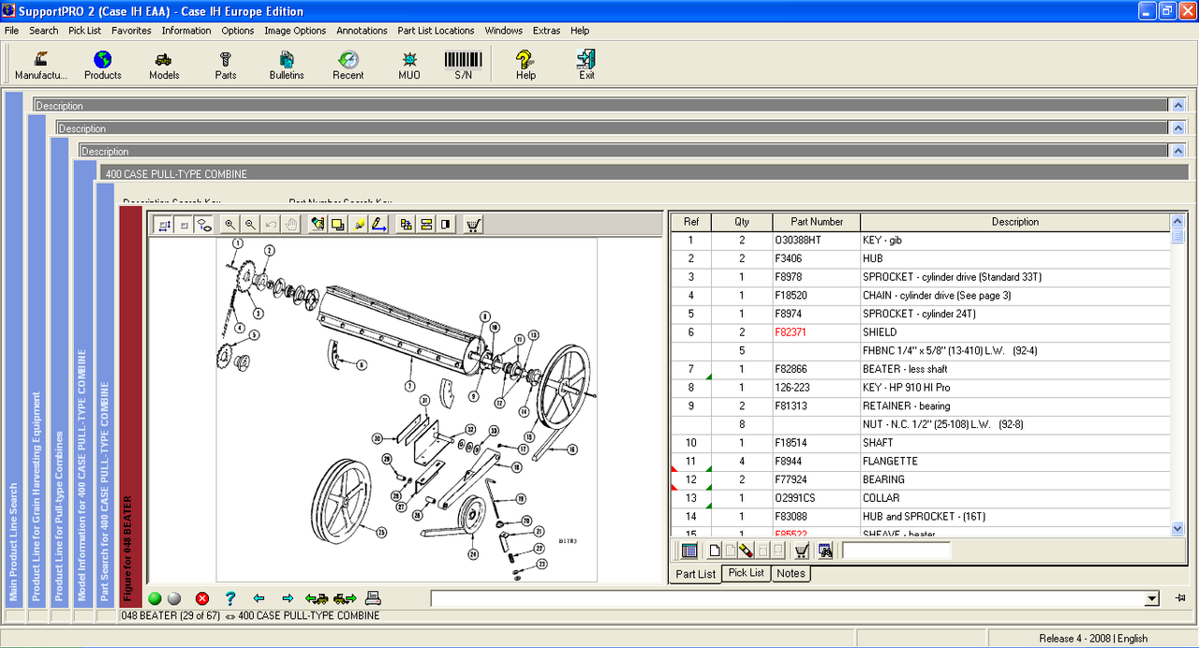The image size is (1199, 648).
Task: Open the Manufacturers toolbar button
Action: coord(41,65)
